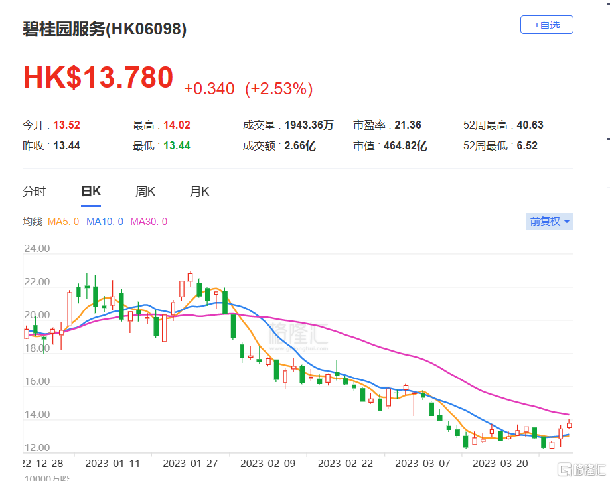Click the MA5 moving average label
The height and width of the screenshot is (481, 610).
63,222
